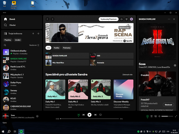Open the Domů home icon

click(x=5, y=19)
